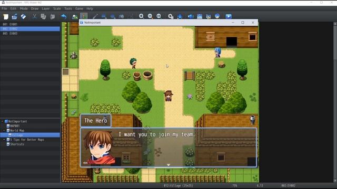Minimize the NotImportant game window
Viewport: 337px width, 189px height.
[x=233, y=23]
